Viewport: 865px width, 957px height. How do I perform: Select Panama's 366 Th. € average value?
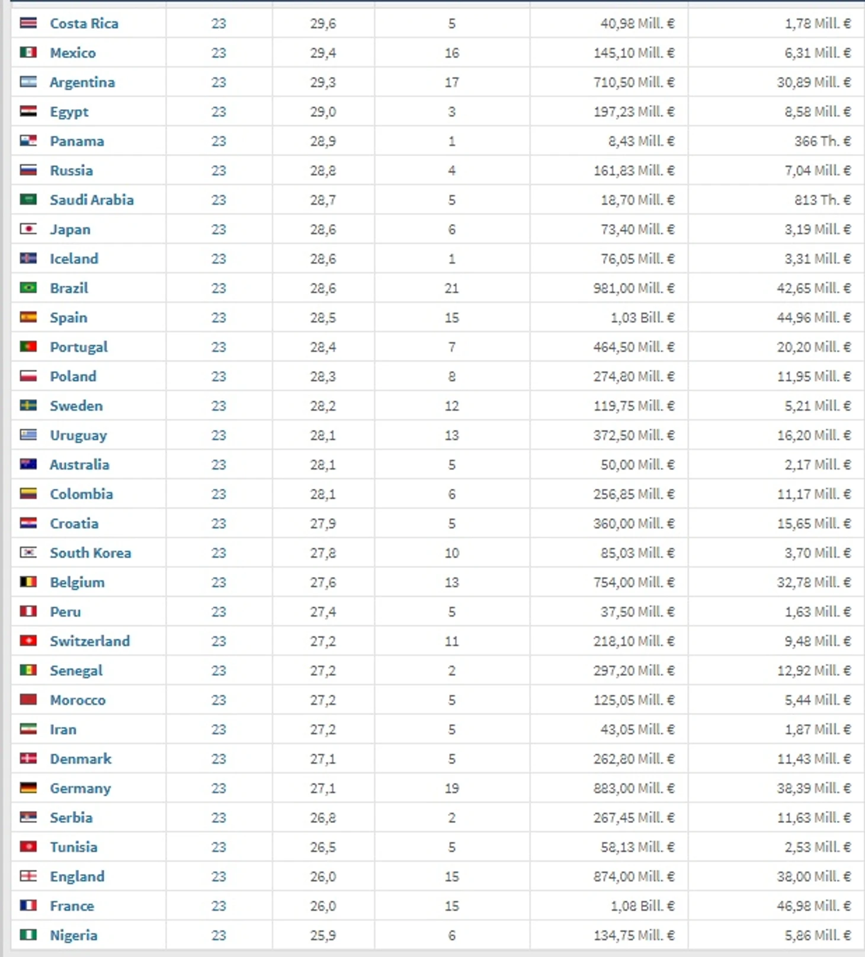pos(823,141)
